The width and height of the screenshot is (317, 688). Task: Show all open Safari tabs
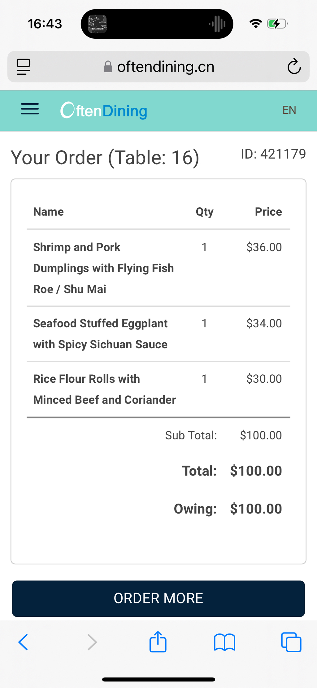coord(291,642)
